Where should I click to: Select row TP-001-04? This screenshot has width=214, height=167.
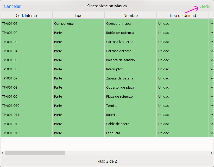[x=10, y=51]
